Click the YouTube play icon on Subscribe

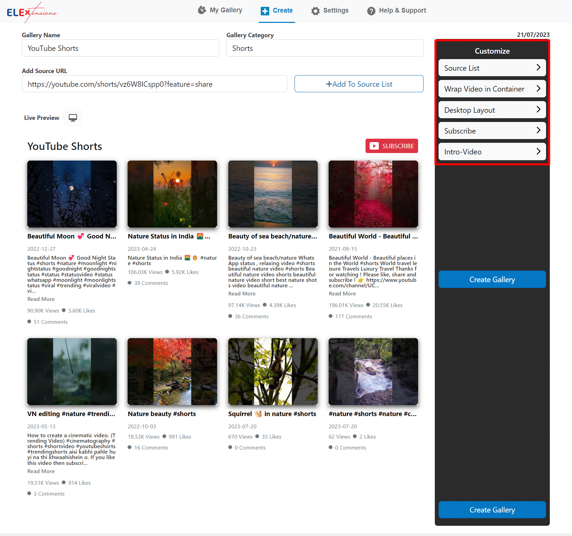374,146
